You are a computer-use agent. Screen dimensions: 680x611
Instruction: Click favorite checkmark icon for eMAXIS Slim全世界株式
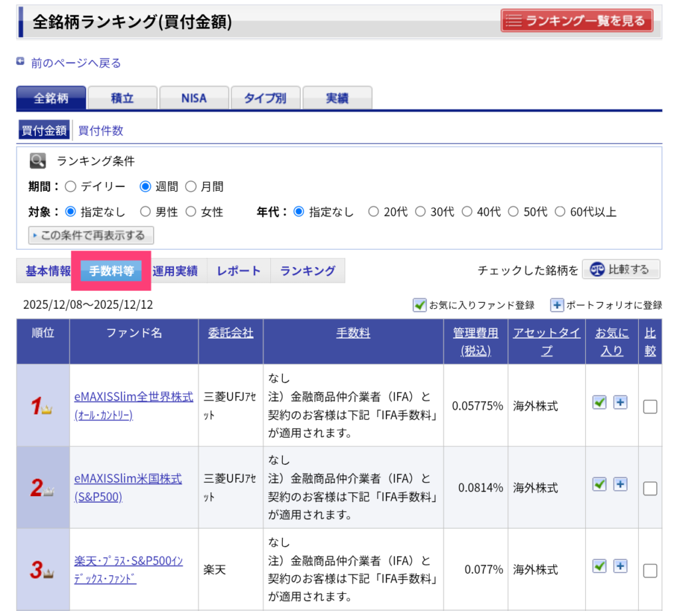[600, 402]
